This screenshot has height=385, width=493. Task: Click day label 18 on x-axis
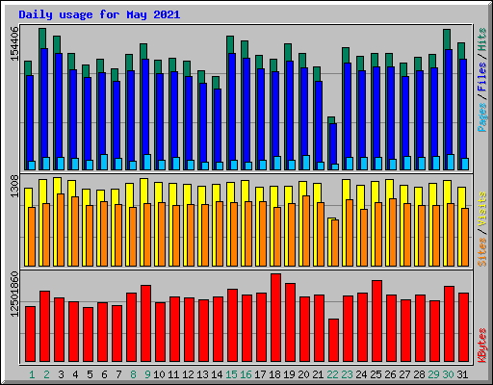click(x=274, y=374)
